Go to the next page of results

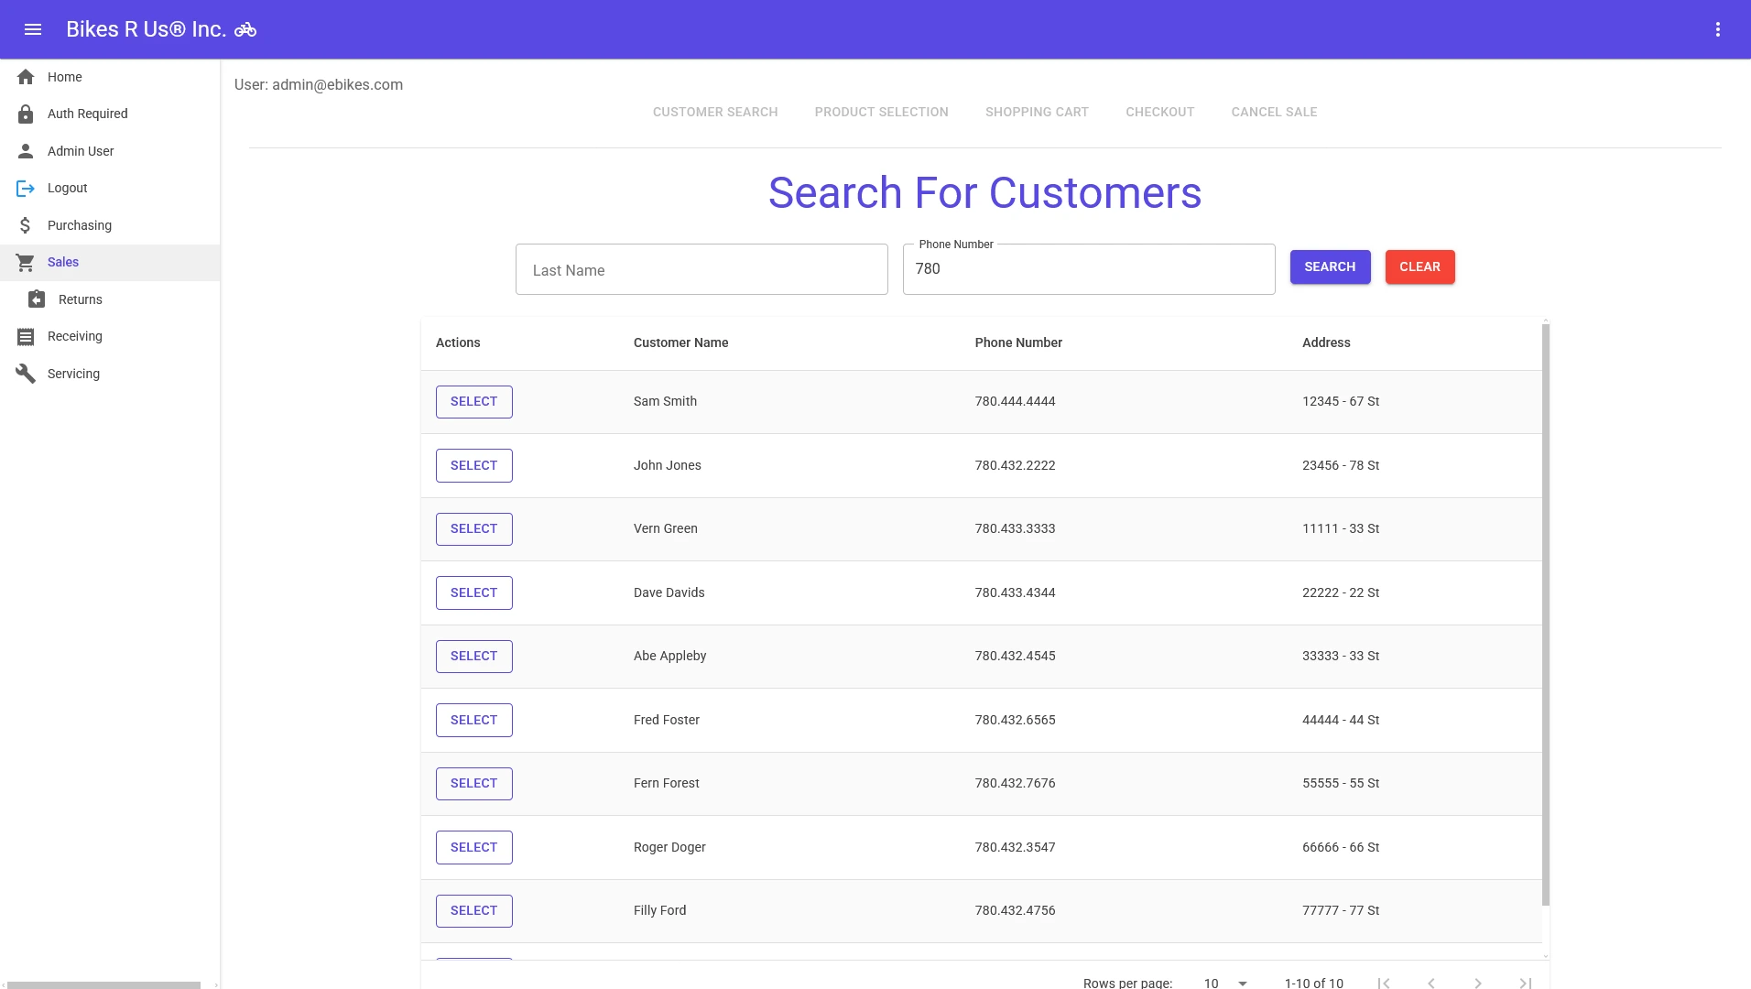click(x=1477, y=982)
